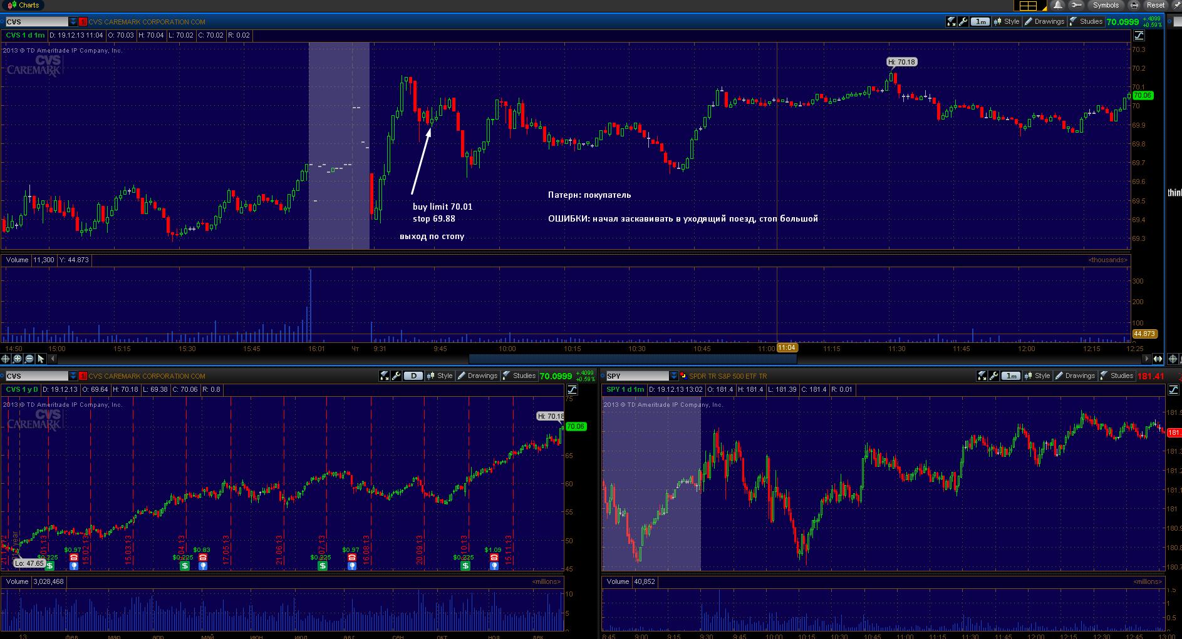Screen dimensions: 1182x639
Task: Open 1m timeframe selector in top CVS chart
Action: click(x=980, y=22)
